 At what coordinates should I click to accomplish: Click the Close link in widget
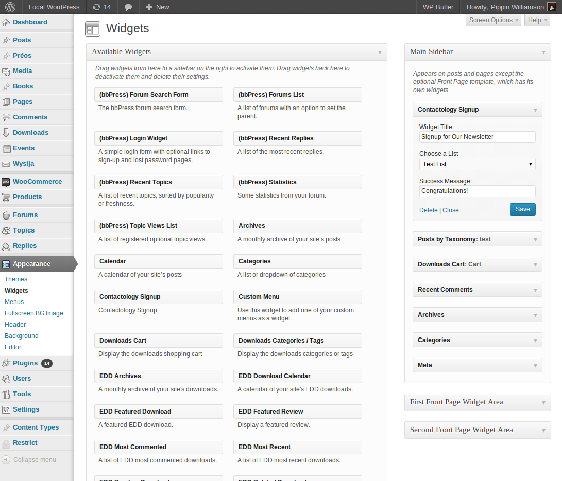451,210
